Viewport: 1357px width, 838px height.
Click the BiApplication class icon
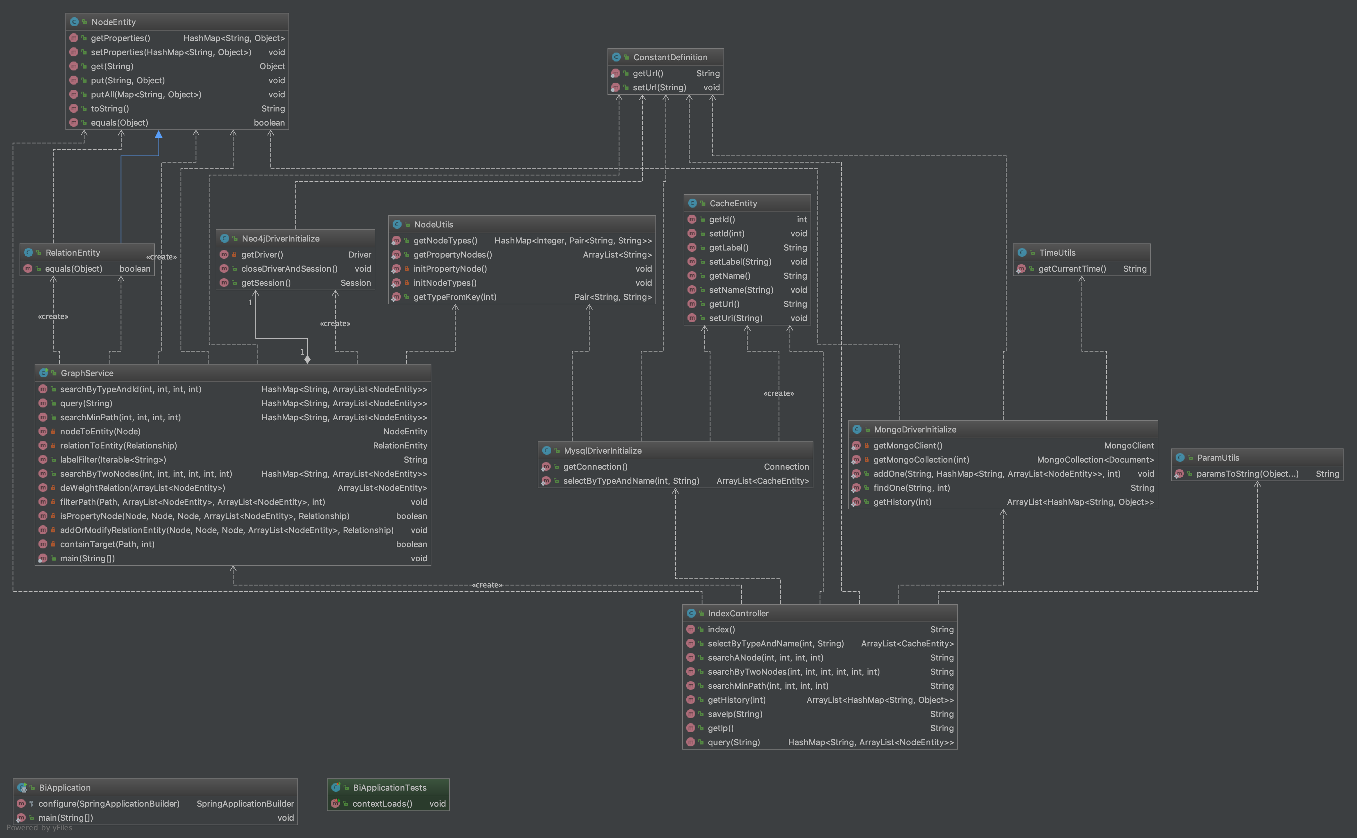pos(21,788)
